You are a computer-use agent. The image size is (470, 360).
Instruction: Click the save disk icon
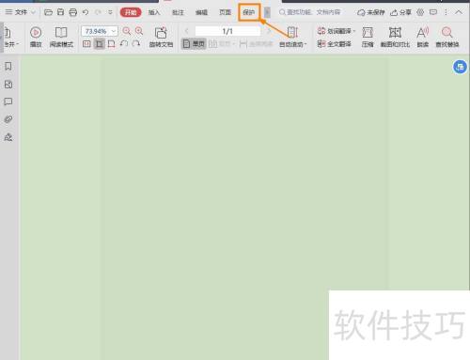(61, 12)
